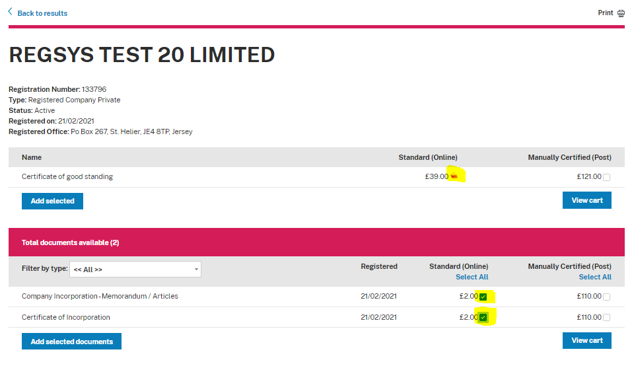Untick Standard checkbox for Certificate of Incorporation

pos(483,318)
